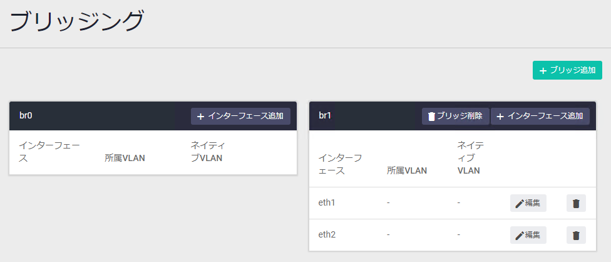Click the ブリッジング page heading
The image size is (611, 262).
pos(76,21)
